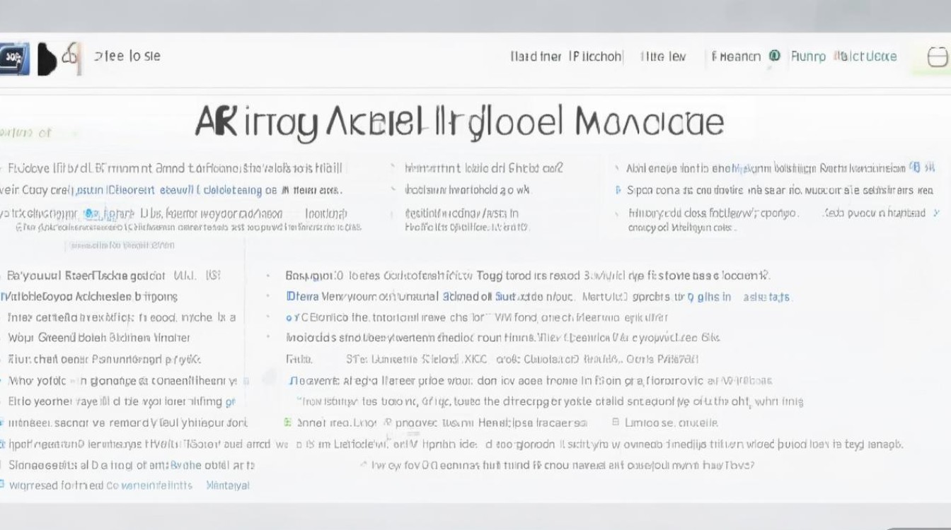951x530 pixels.
Task: Click the rounded square icon at header's far right
Action: (937, 58)
